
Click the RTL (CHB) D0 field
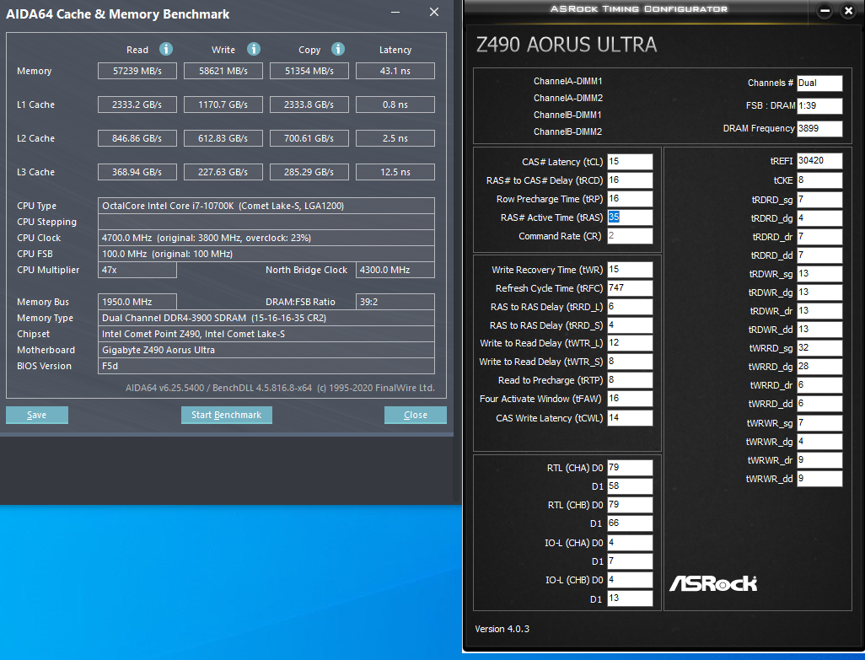coord(630,505)
